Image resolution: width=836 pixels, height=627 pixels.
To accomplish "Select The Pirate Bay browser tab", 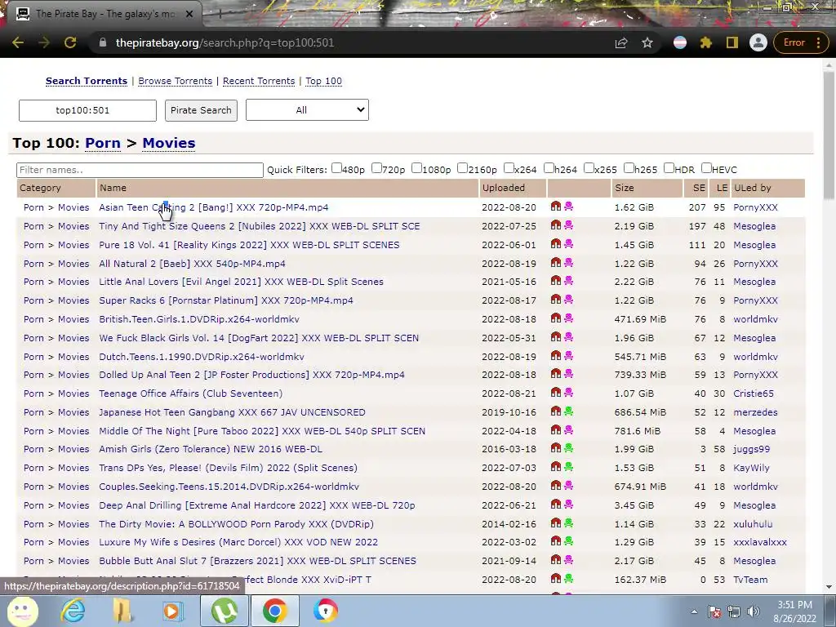I will point(104,14).
